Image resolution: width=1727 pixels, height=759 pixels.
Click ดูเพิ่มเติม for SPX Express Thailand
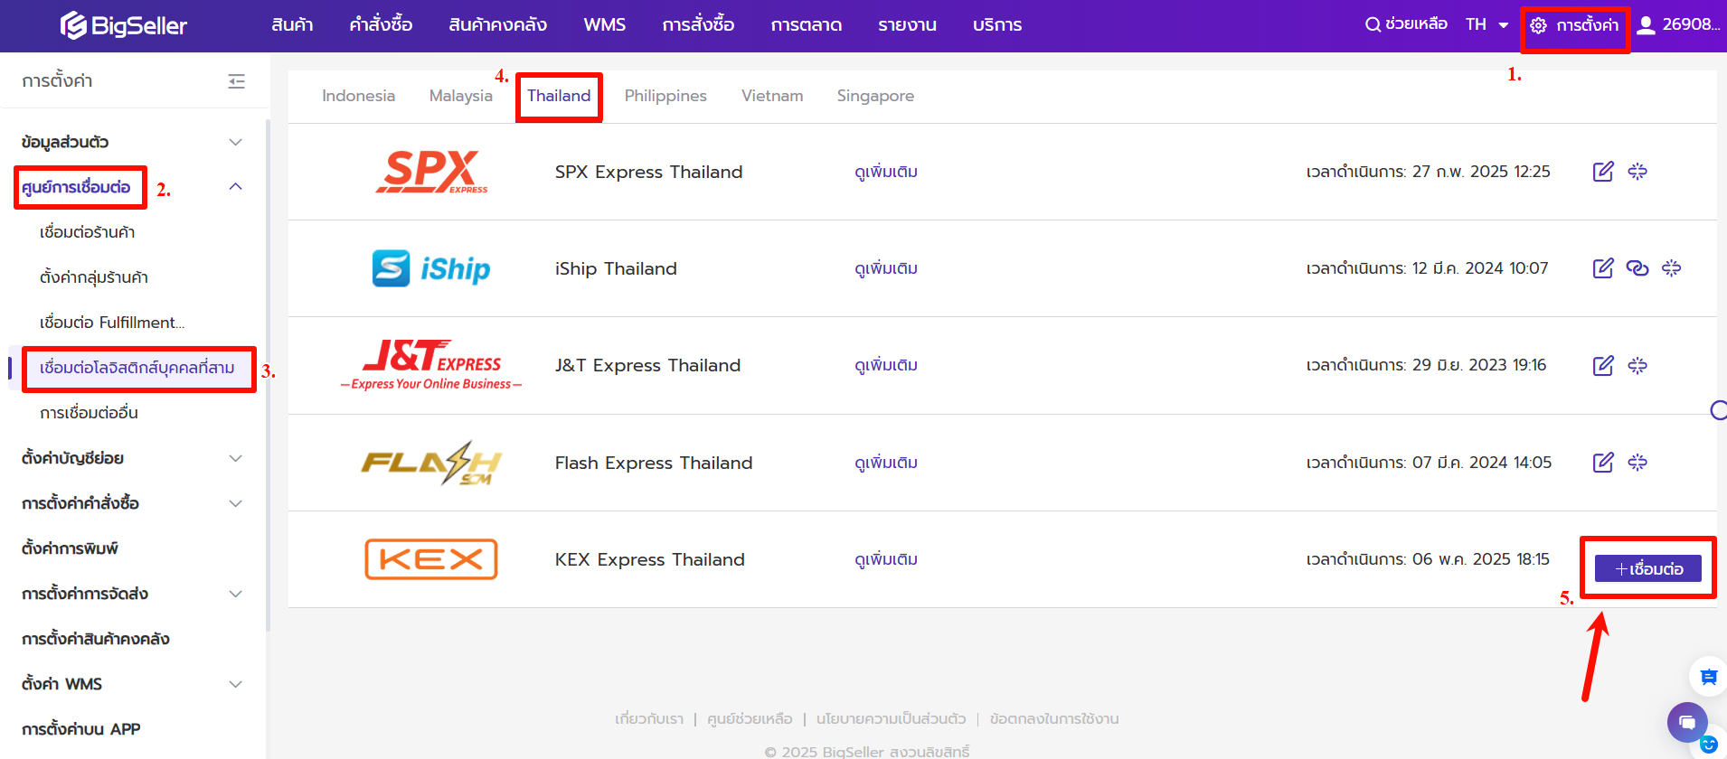click(x=886, y=172)
